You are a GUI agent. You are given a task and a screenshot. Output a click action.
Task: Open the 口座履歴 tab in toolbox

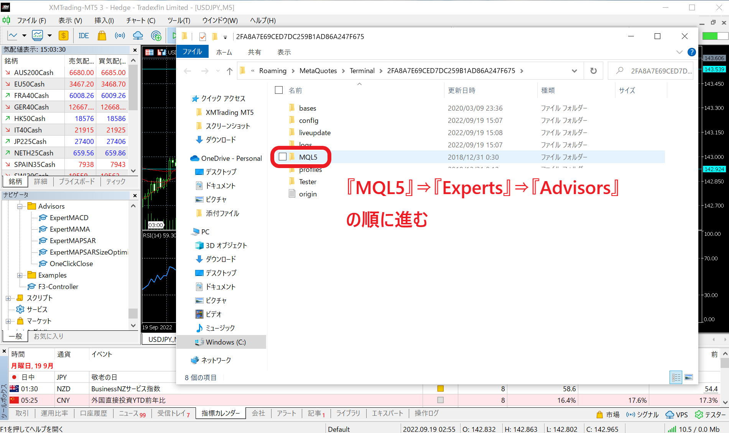click(x=94, y=413)
